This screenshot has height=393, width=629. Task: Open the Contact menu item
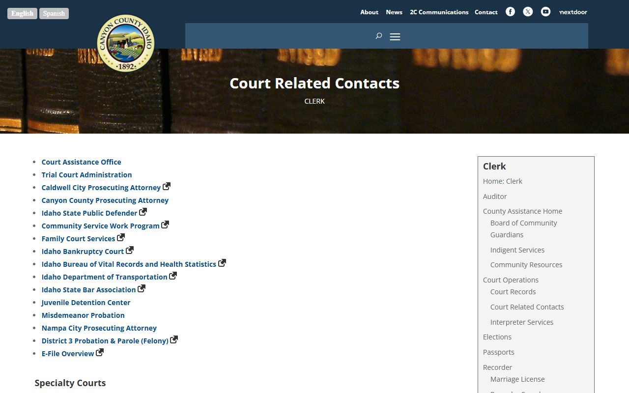pyautogui.click(x=486, y=12)
